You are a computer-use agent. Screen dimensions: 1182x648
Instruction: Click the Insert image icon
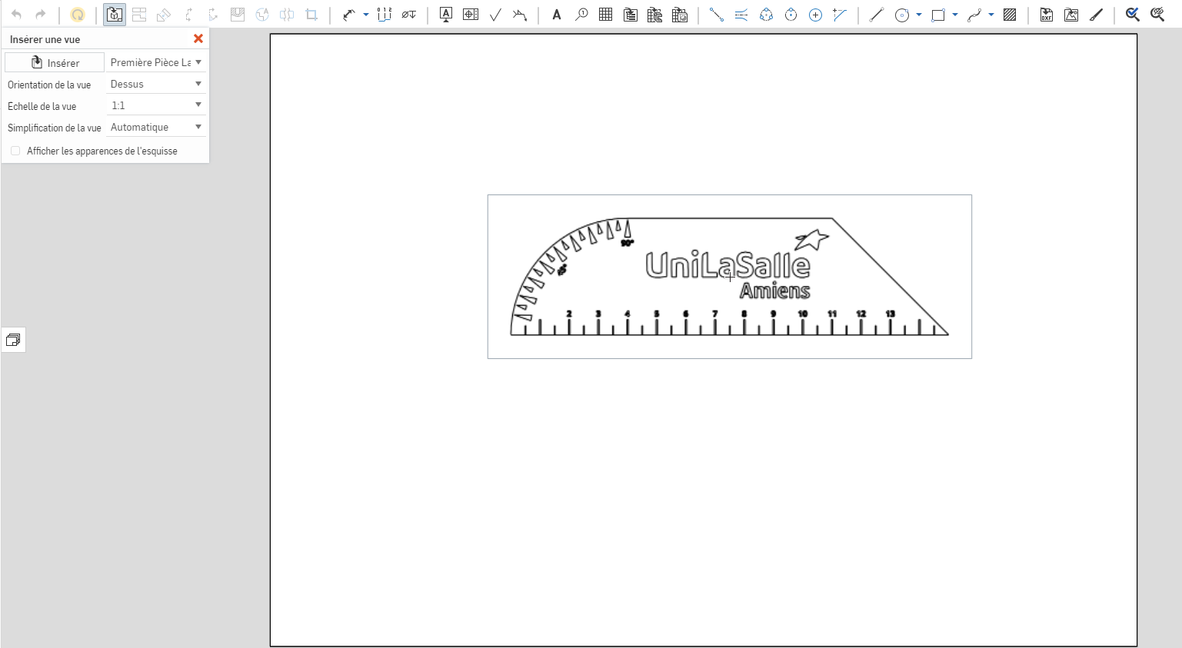(x=1071, y=15)
